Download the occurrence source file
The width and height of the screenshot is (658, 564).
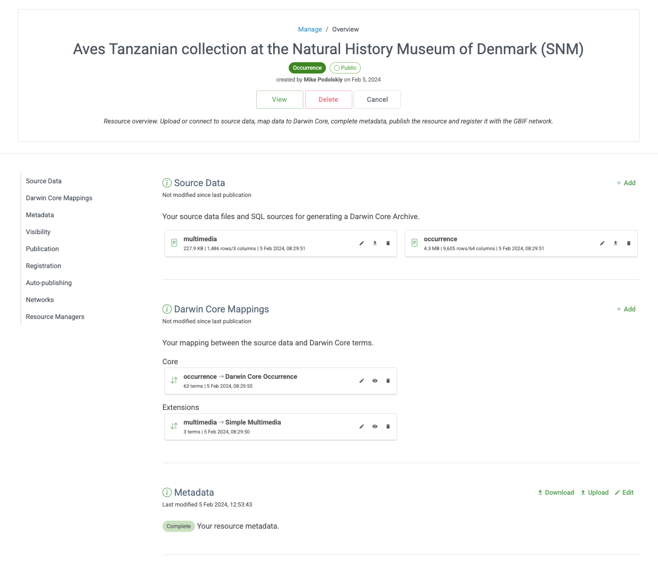(x=615, y=243)
